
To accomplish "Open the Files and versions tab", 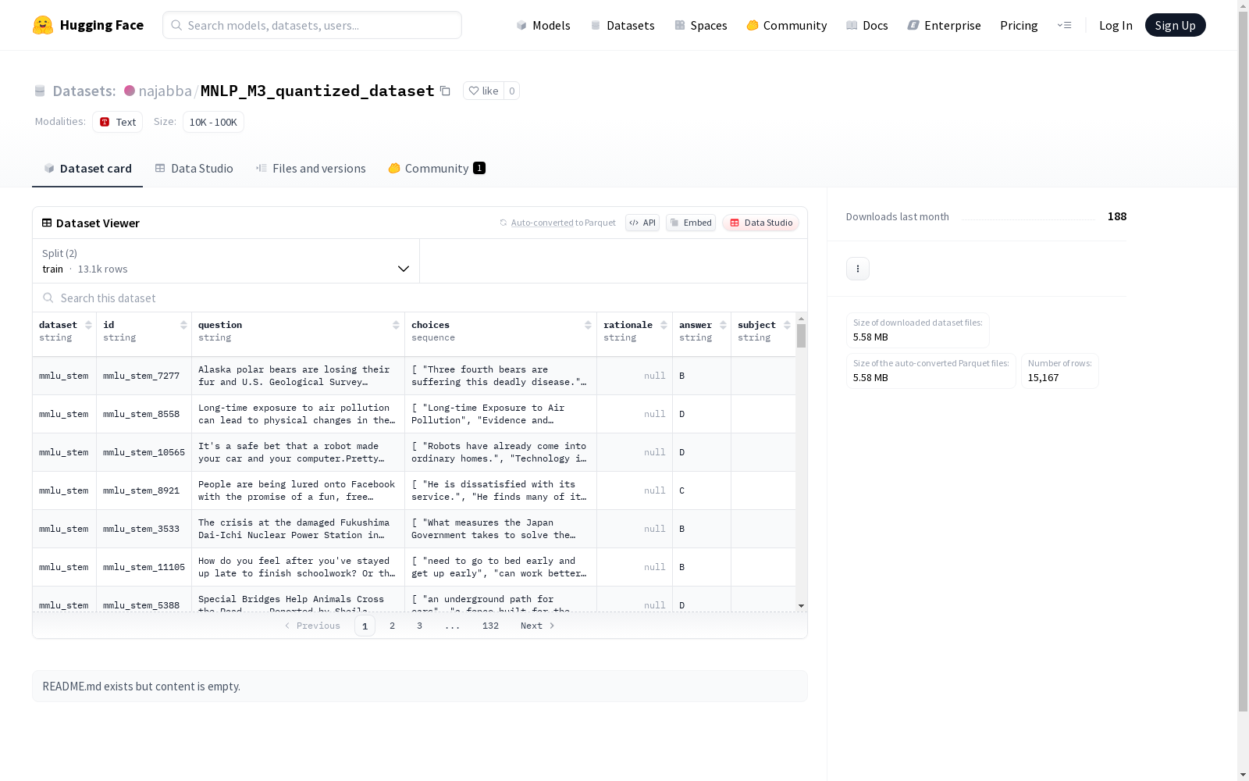I will tap(311, 168).
